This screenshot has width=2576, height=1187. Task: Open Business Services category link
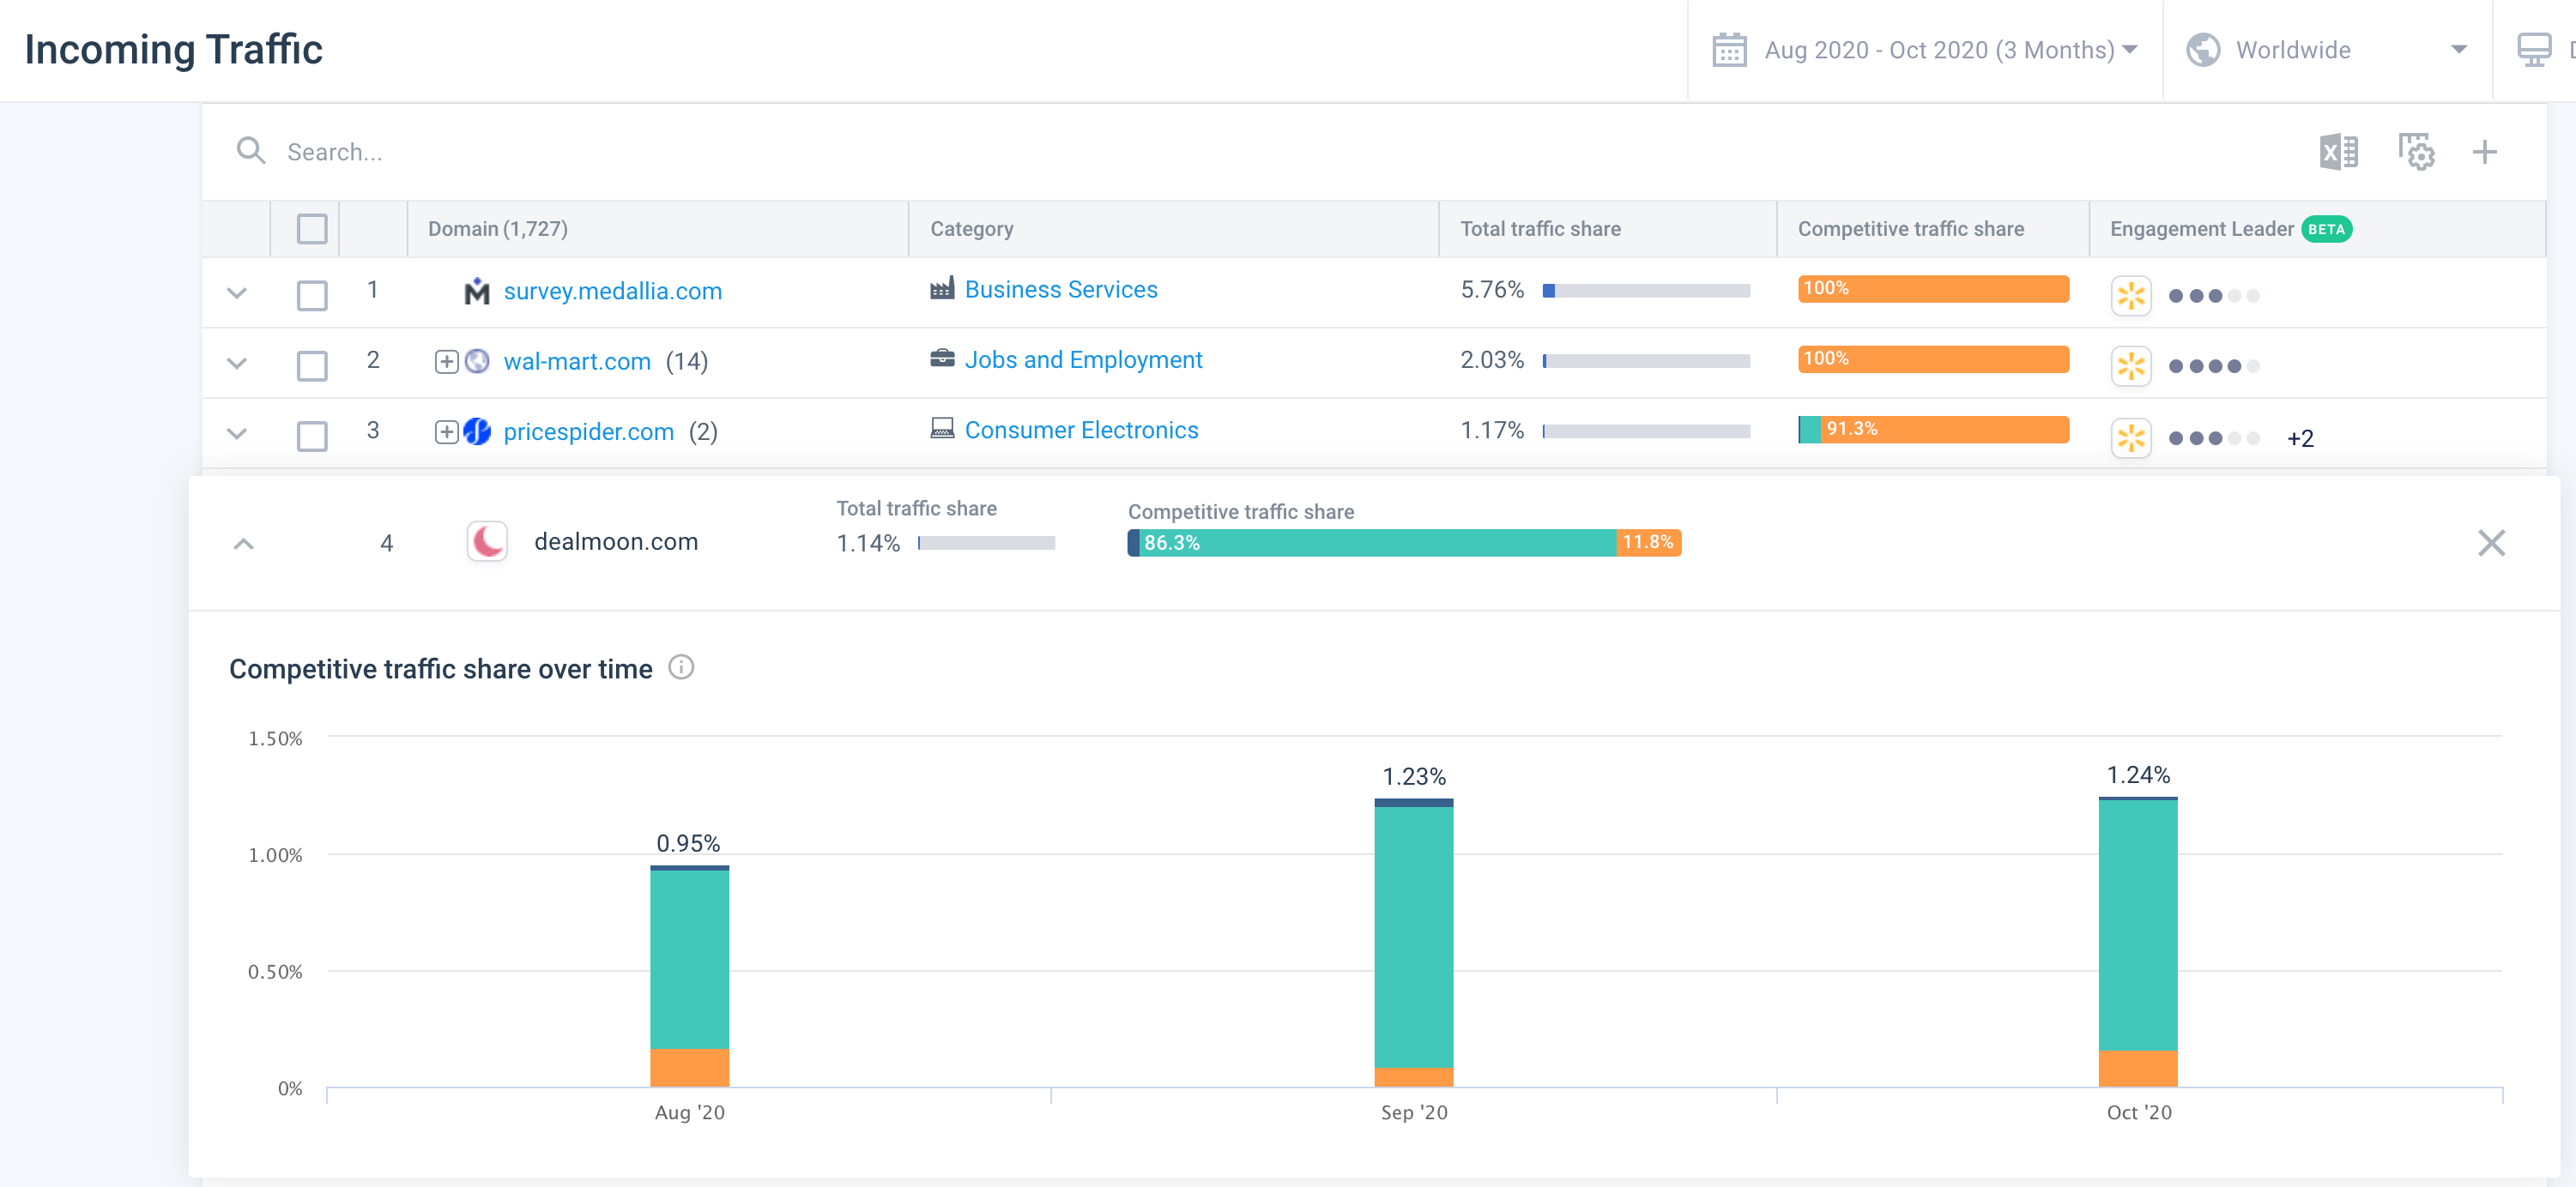[x=1061, y=289]
